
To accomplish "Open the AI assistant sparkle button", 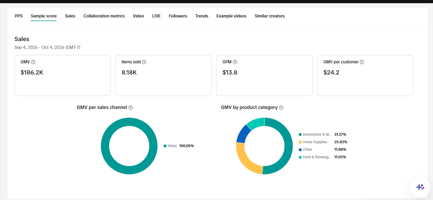I will (420, 187).
